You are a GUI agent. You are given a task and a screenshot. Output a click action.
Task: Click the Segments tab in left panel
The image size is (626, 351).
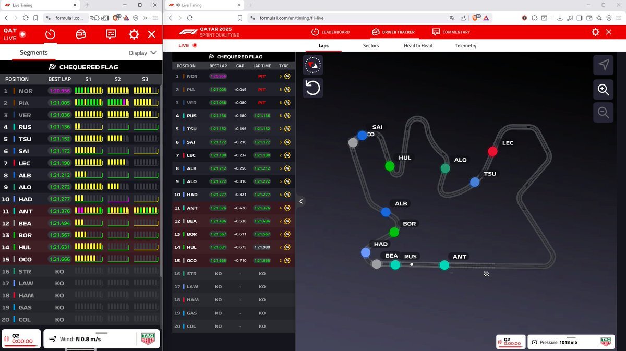pyautogui.click(x=33, y=53)
